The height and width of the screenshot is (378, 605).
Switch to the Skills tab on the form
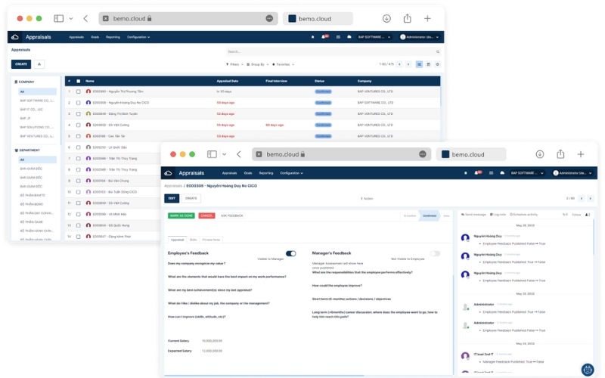(x=193, y=240)
